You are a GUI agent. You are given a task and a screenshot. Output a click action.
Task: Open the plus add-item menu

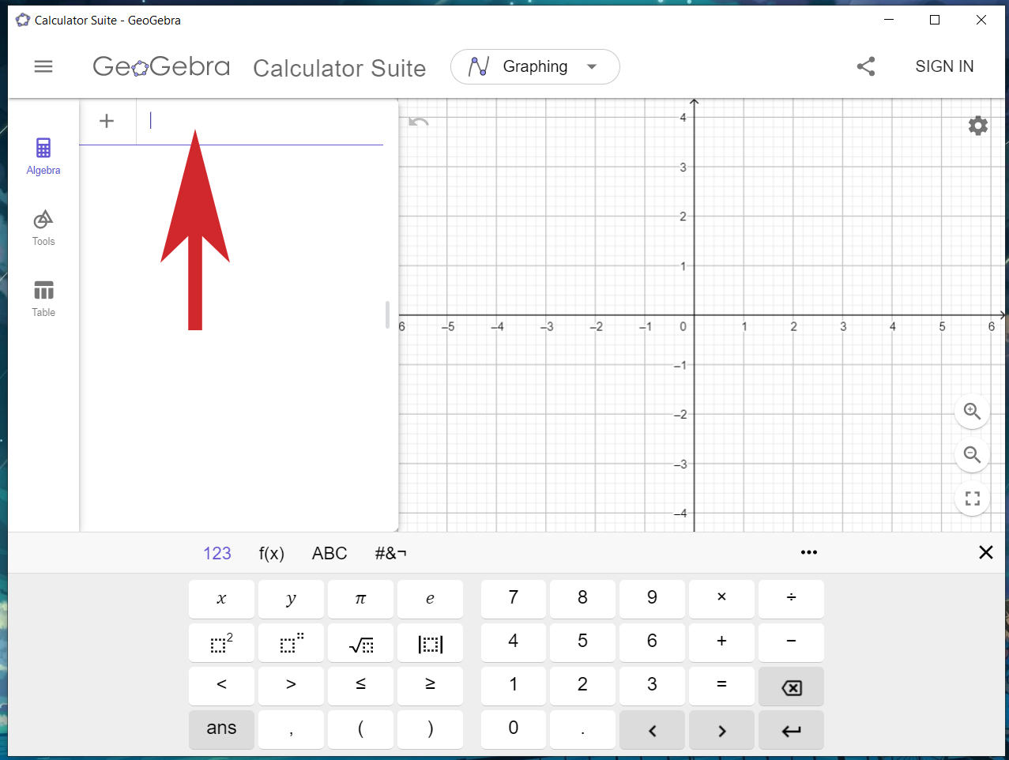[x=107, y=121]
